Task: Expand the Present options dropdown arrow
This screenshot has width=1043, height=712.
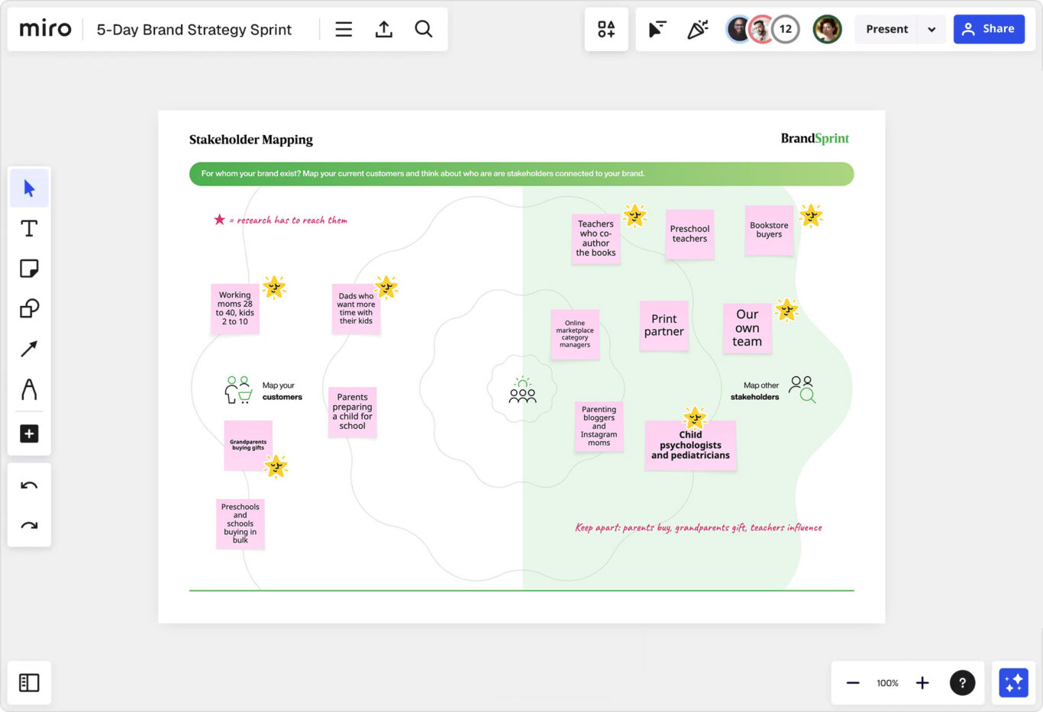Action: (x=932, y=29)
